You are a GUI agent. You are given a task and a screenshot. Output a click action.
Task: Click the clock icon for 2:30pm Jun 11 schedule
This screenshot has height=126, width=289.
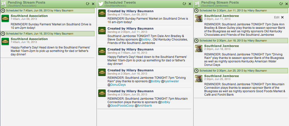point(197,10)
